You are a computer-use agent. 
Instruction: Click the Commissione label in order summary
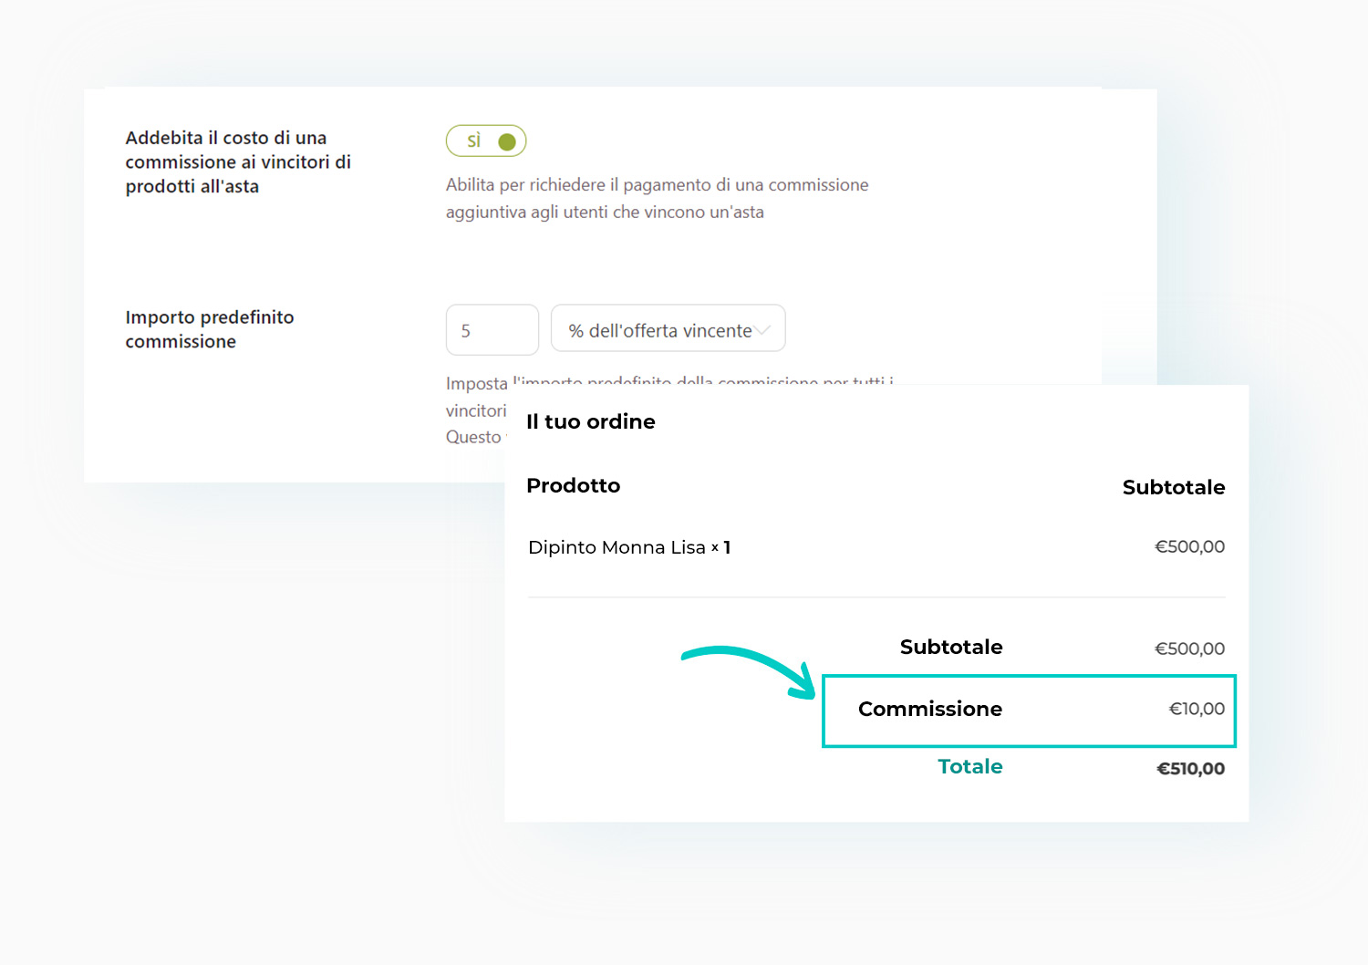pos(930,709)
